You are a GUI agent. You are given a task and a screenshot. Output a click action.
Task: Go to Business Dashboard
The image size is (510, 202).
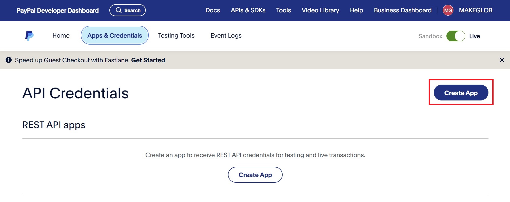(403, 10)
